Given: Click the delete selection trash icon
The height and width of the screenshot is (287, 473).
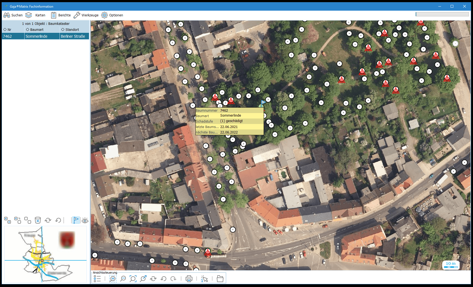Looking at the screenshot, I should point(38,220).
